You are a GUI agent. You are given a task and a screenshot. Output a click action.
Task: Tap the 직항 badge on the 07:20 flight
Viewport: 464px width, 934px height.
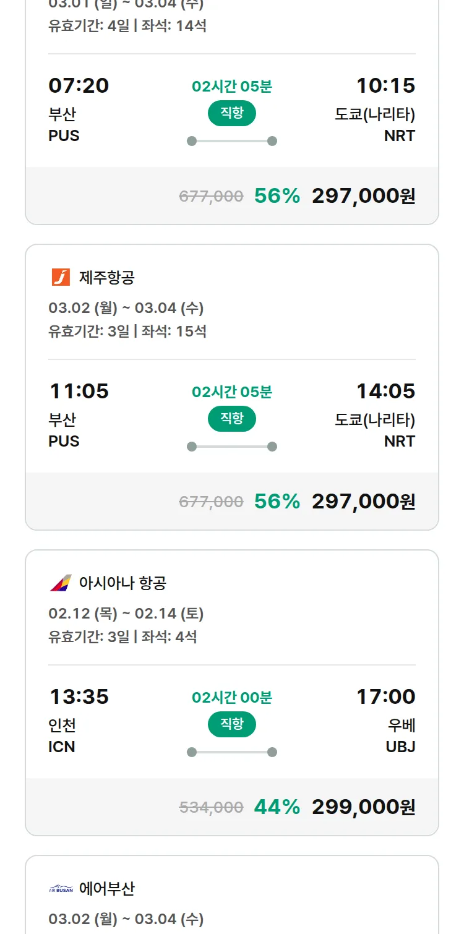coord(232,113)
